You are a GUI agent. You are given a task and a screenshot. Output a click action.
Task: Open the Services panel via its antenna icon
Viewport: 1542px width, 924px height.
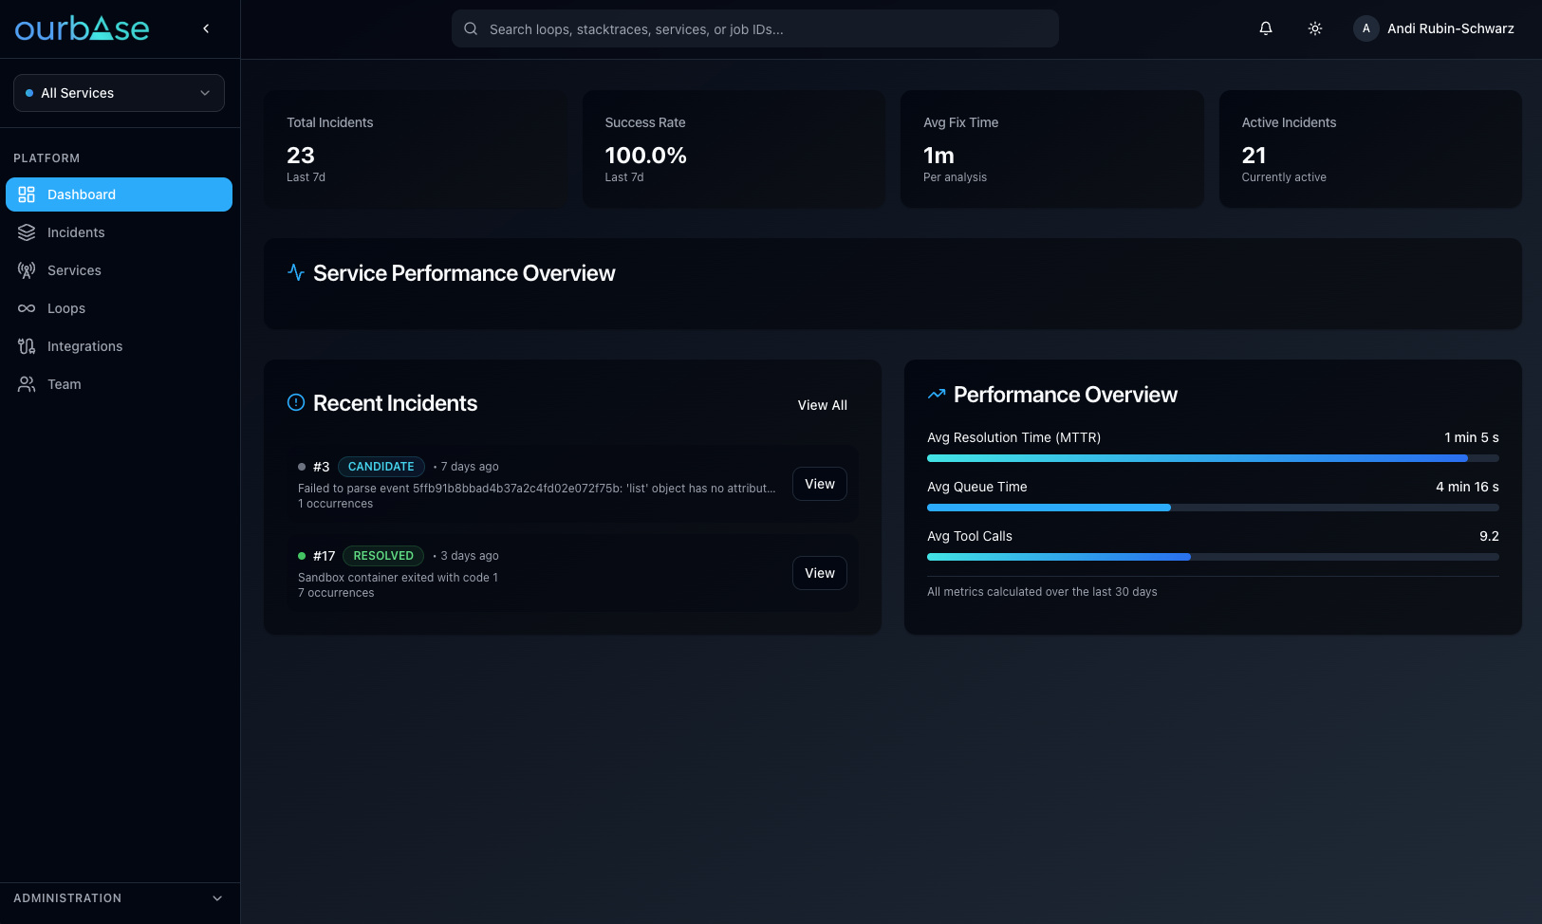coord(27,269)
